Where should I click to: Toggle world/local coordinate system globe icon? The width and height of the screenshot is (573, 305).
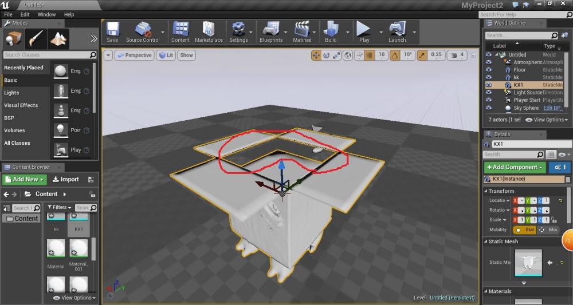coord(348,56)
